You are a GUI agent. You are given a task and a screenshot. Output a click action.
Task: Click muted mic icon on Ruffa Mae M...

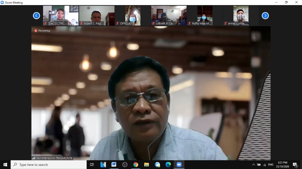coord(189,23)
